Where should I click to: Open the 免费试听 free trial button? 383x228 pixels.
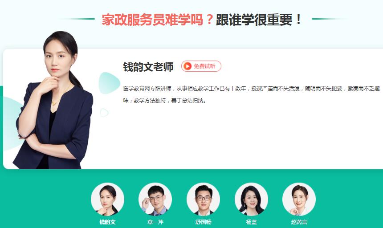(x=201, y=66)
